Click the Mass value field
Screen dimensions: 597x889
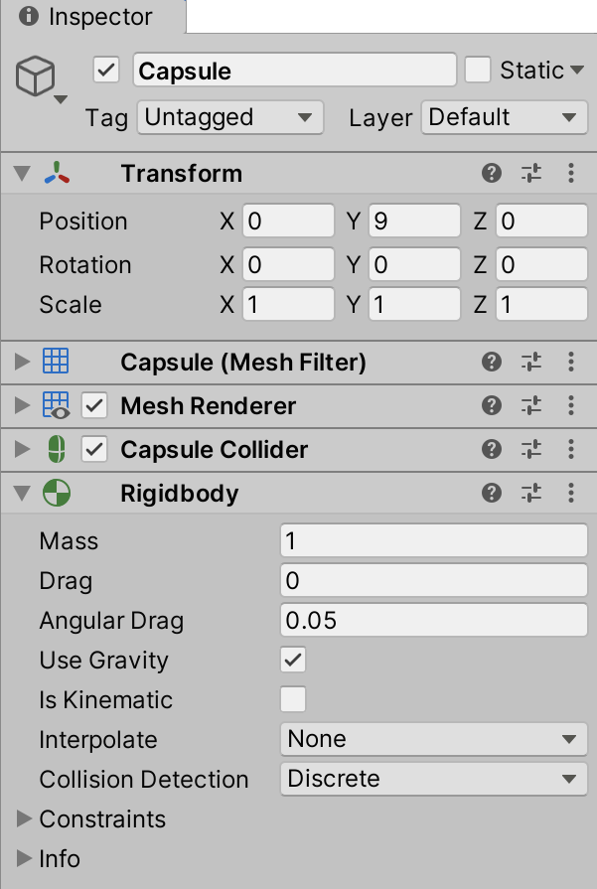[433, 541]
